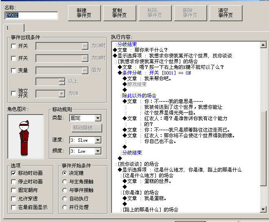
Task: Toggle the 停止时动画 checkbox
Action: pos(13,182)
